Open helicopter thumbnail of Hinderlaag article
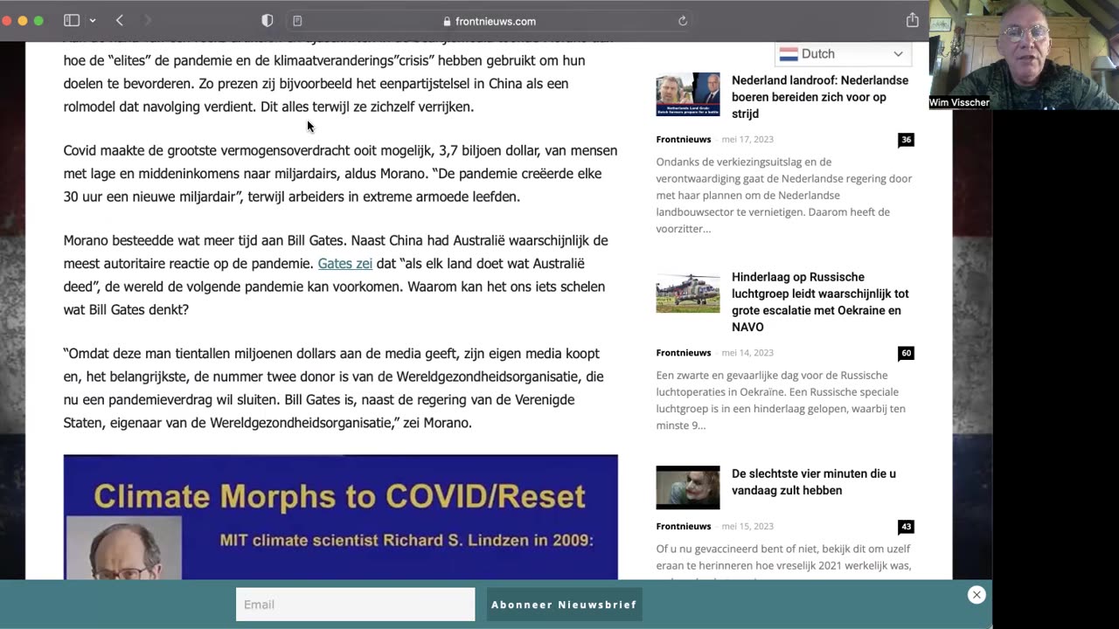1119x629 pixels. click(x=688, y=292)
